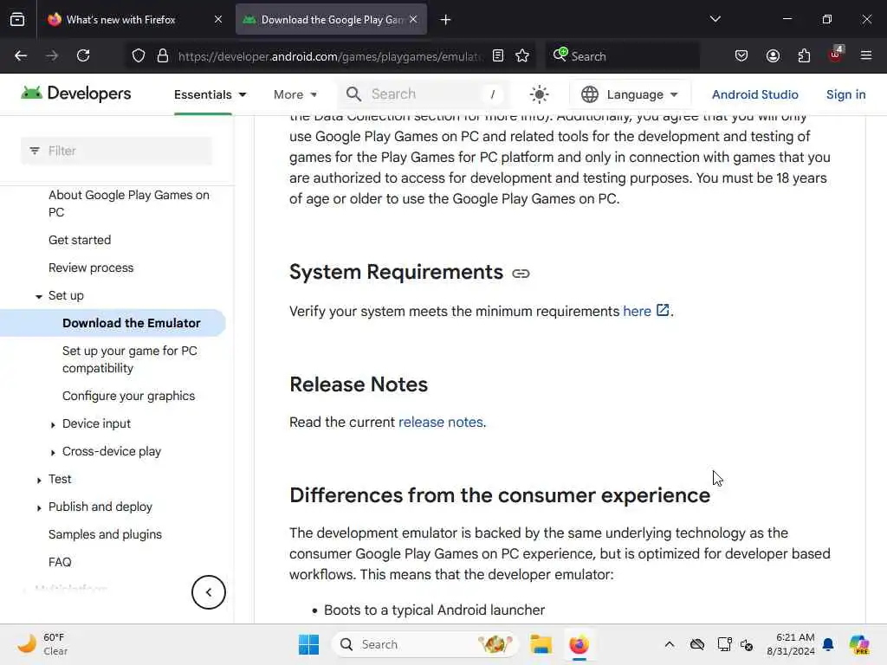Open the notifications bell icon
Image resolution: width=887 pixels, height=665 pixels.
(828, 644)
